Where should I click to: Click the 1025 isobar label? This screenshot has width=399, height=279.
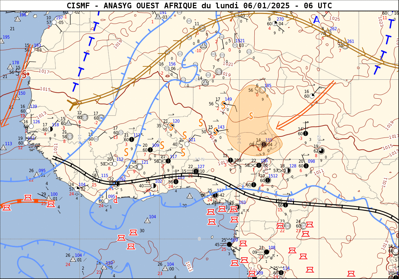point(334,19)
